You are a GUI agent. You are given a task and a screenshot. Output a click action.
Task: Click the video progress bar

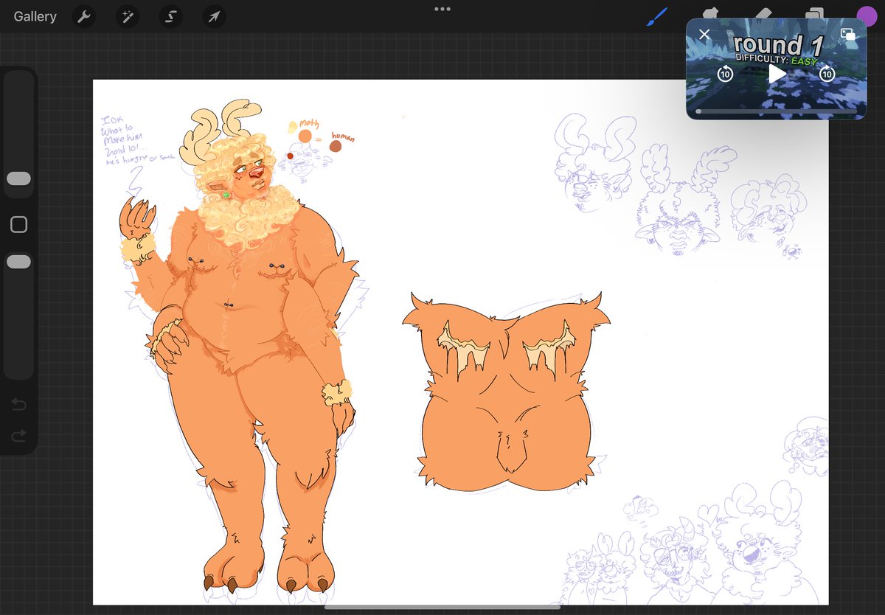pos(777,111)
